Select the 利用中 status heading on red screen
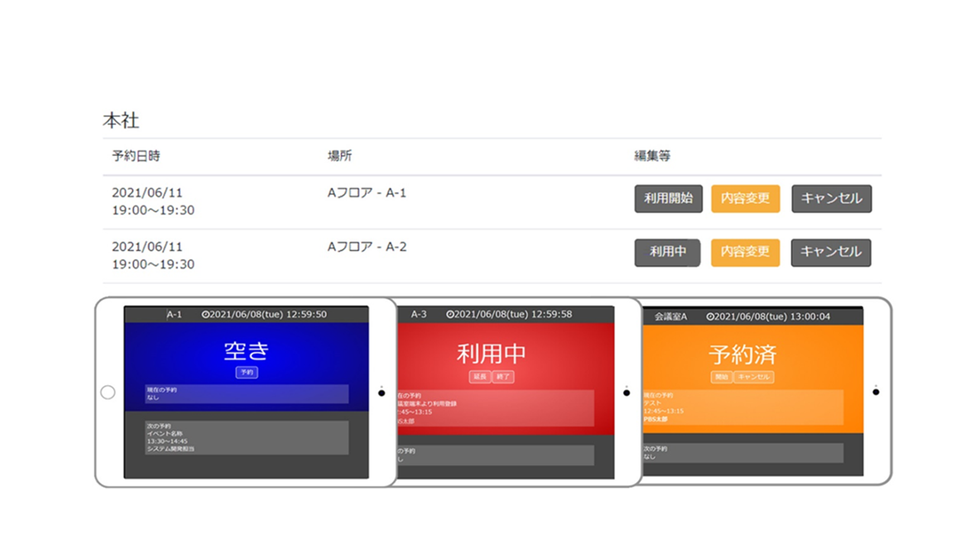 click(492, 354)
